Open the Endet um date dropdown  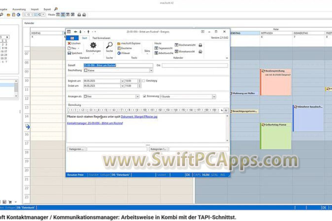click(122, 86)
